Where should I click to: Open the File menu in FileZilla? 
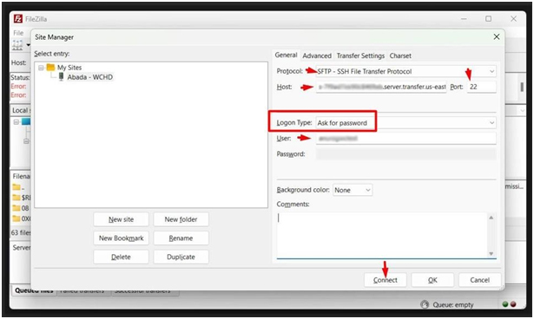click(x=18, y=33)
